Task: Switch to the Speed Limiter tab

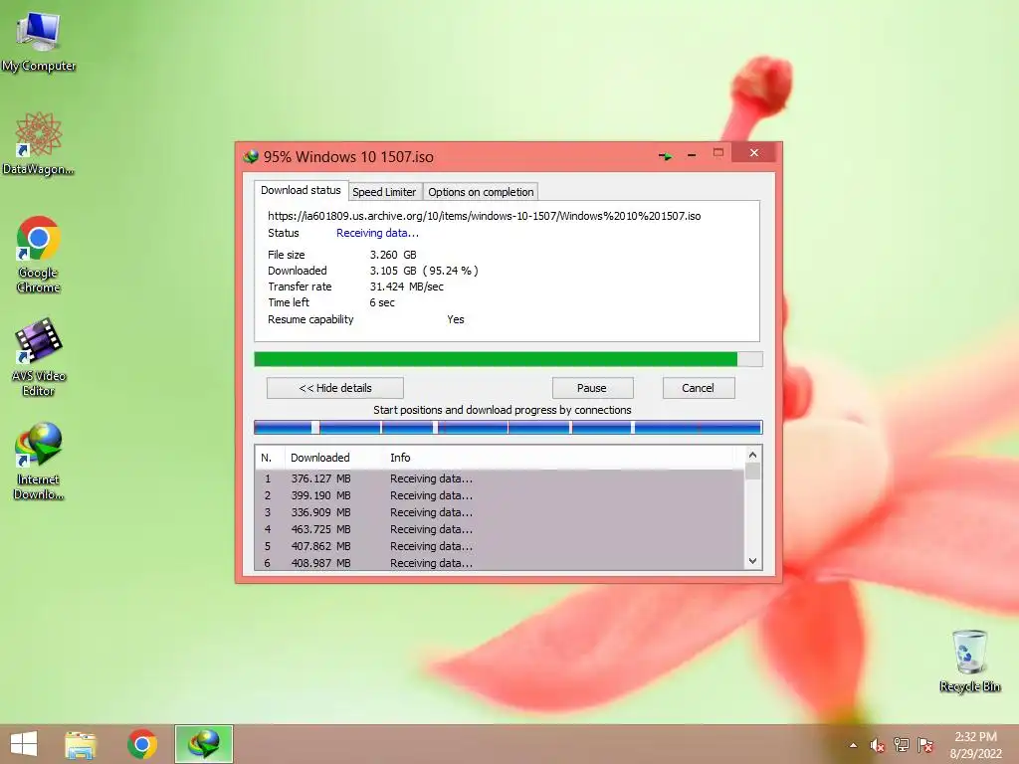Action: tap(384, 192)
